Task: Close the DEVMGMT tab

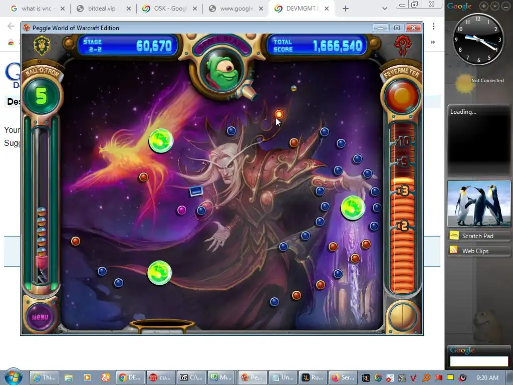Action: click(x=327, y=9)
